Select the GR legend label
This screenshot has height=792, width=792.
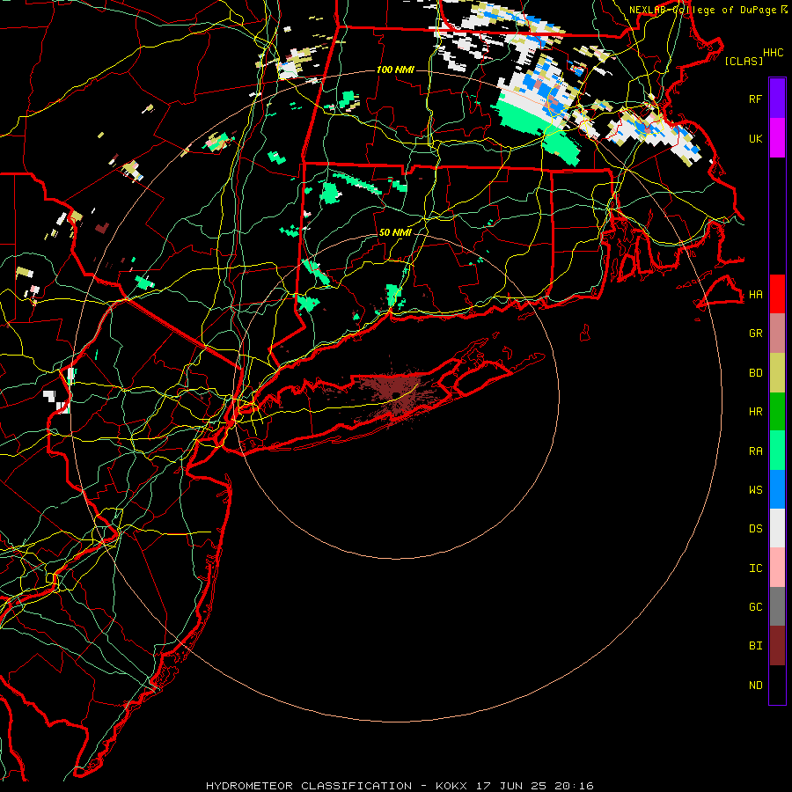coord(755,334)
